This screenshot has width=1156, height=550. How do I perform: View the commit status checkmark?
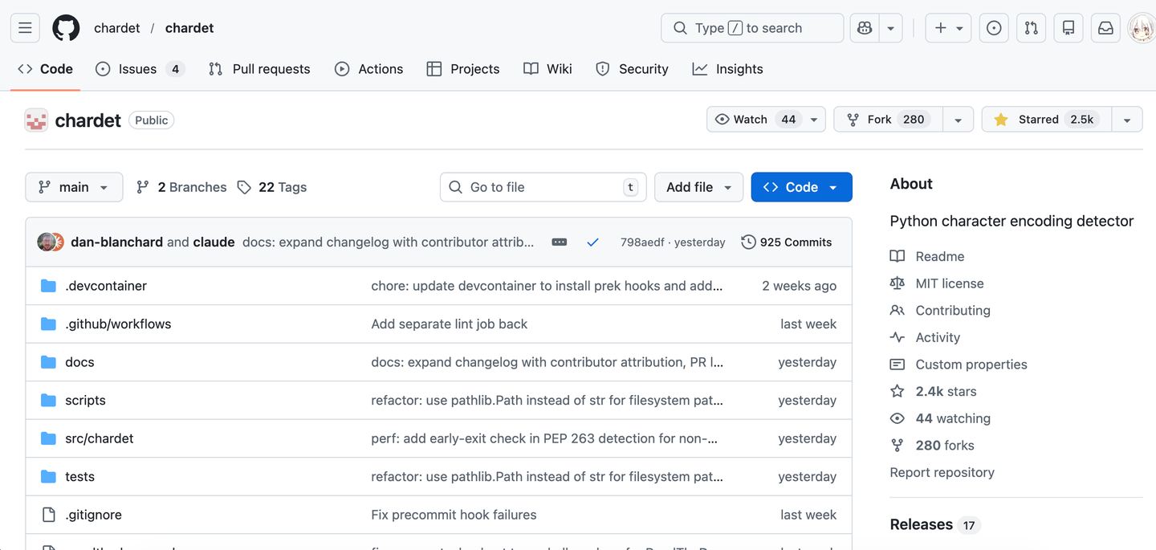(592, 242)
